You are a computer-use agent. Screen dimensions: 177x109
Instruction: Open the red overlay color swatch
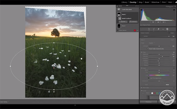pyautogui.click(x=135, y=30)
